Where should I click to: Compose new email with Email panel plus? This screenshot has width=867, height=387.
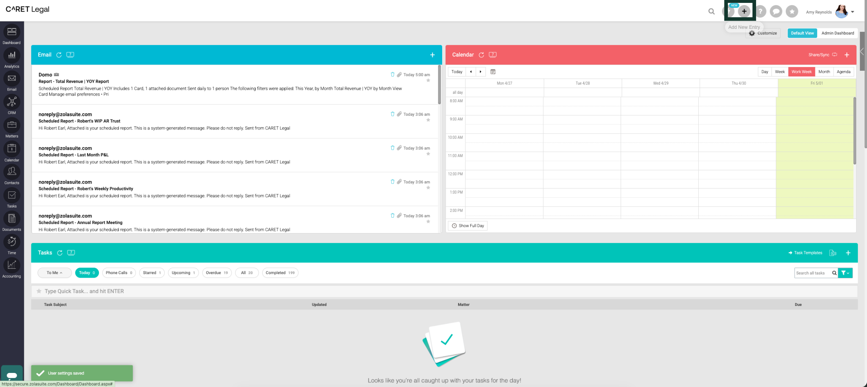432,55
